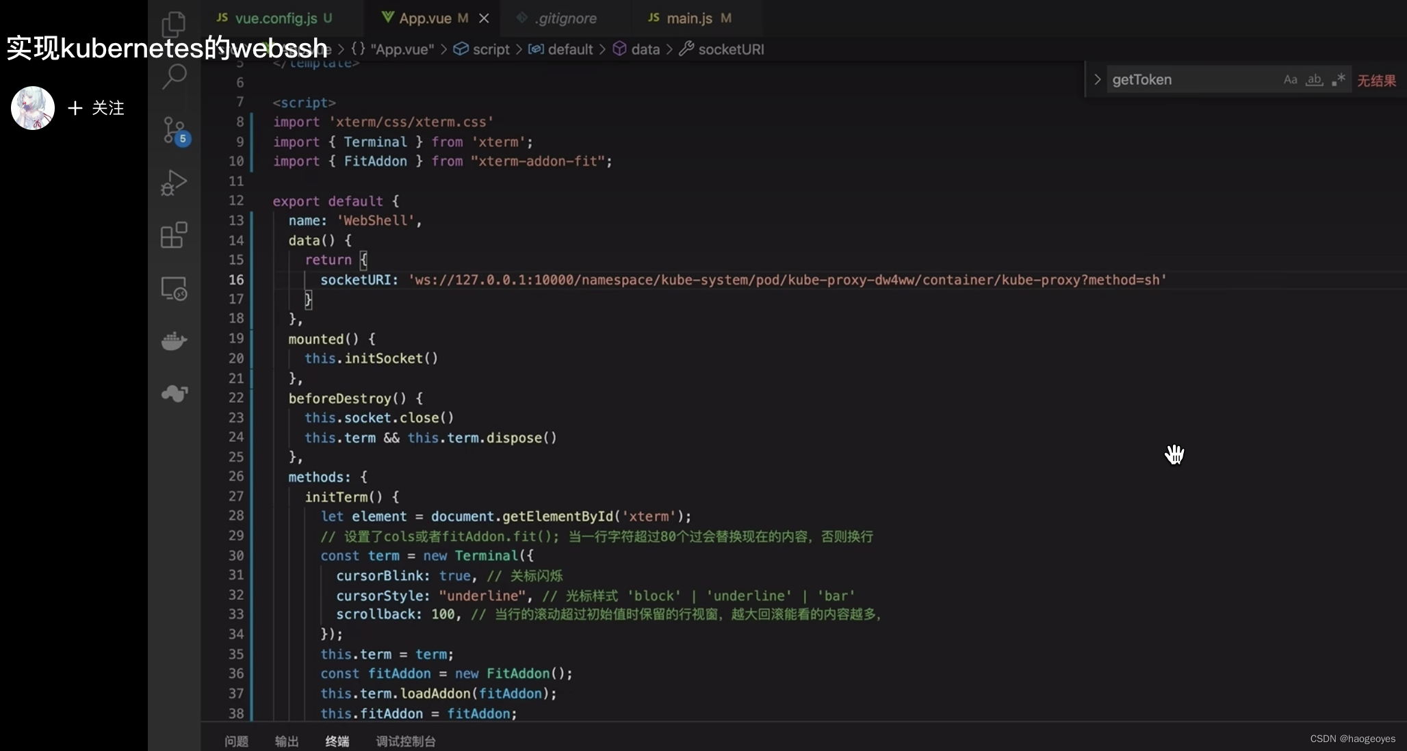Screen dimensions: 1407x751
Task: Expand the replace field chevron
Action: tap(1097, 80)
